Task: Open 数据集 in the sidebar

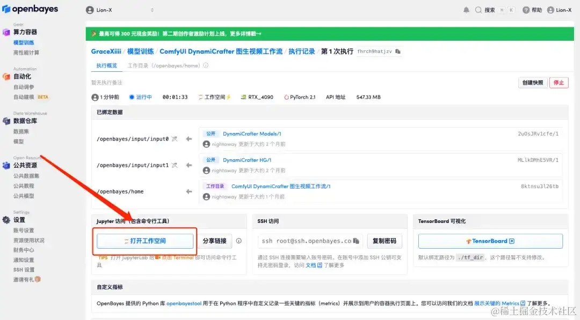Action: (x=21, y=131)
